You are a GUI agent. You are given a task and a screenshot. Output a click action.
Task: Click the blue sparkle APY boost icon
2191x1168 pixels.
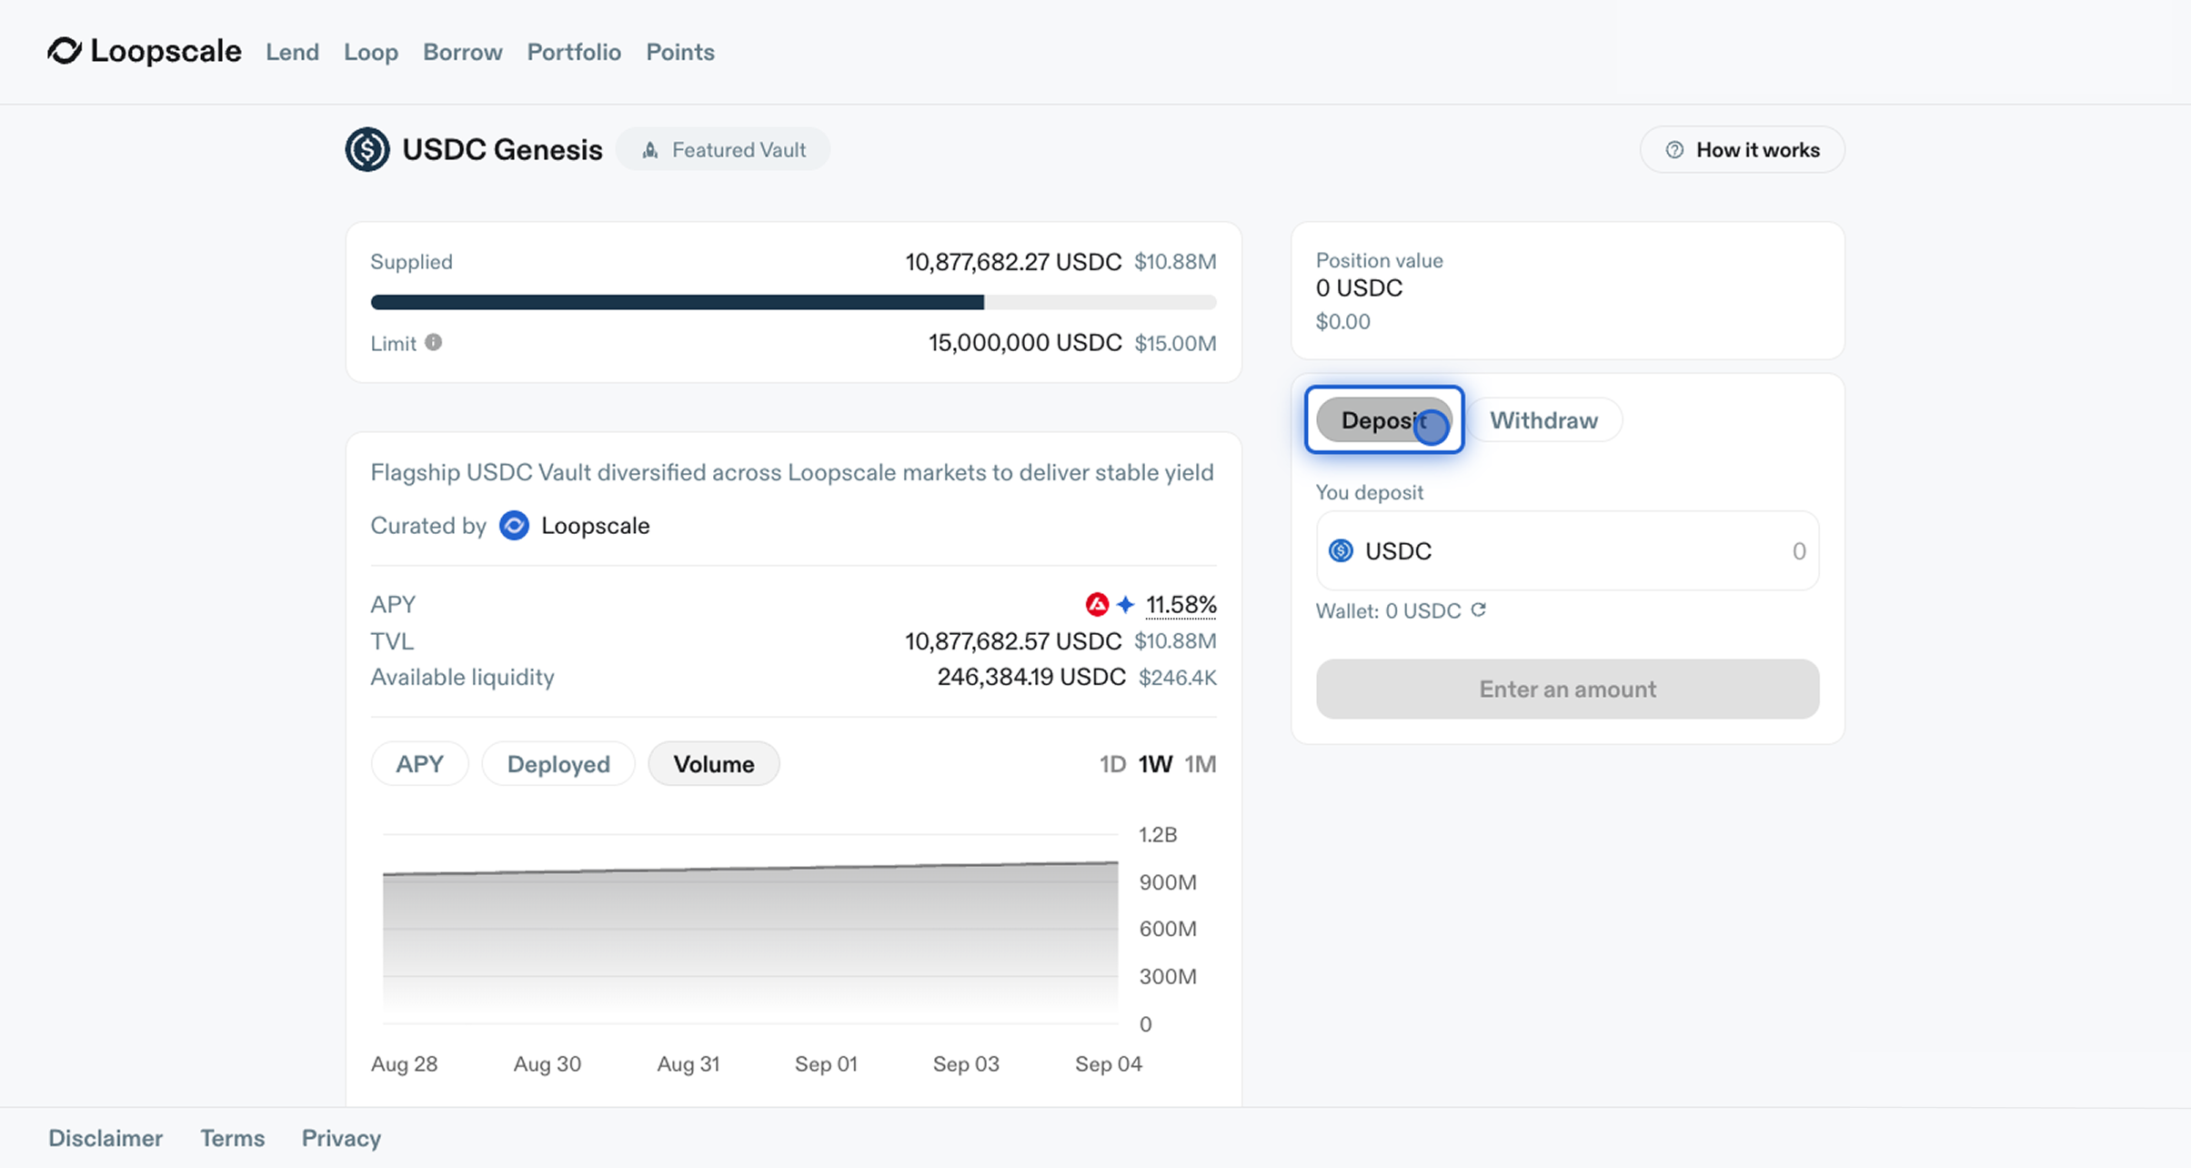[1126, 604]
